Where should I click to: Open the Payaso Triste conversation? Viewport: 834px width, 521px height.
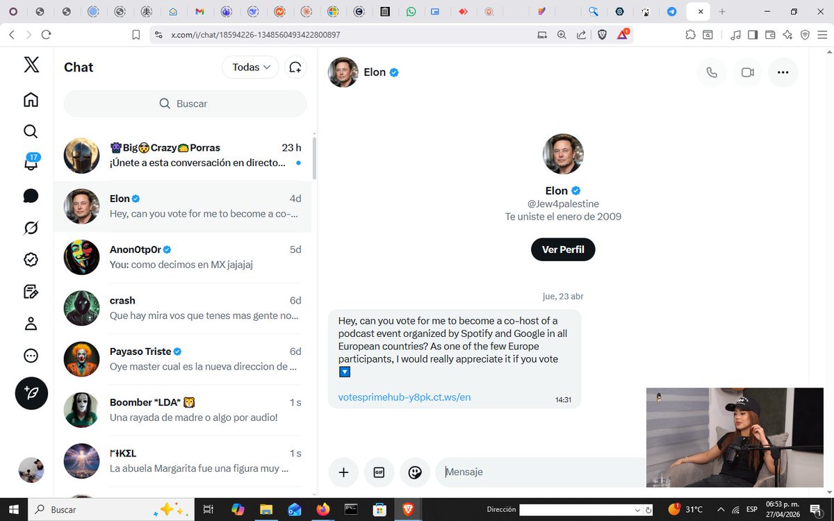click(x=183, y=359)
